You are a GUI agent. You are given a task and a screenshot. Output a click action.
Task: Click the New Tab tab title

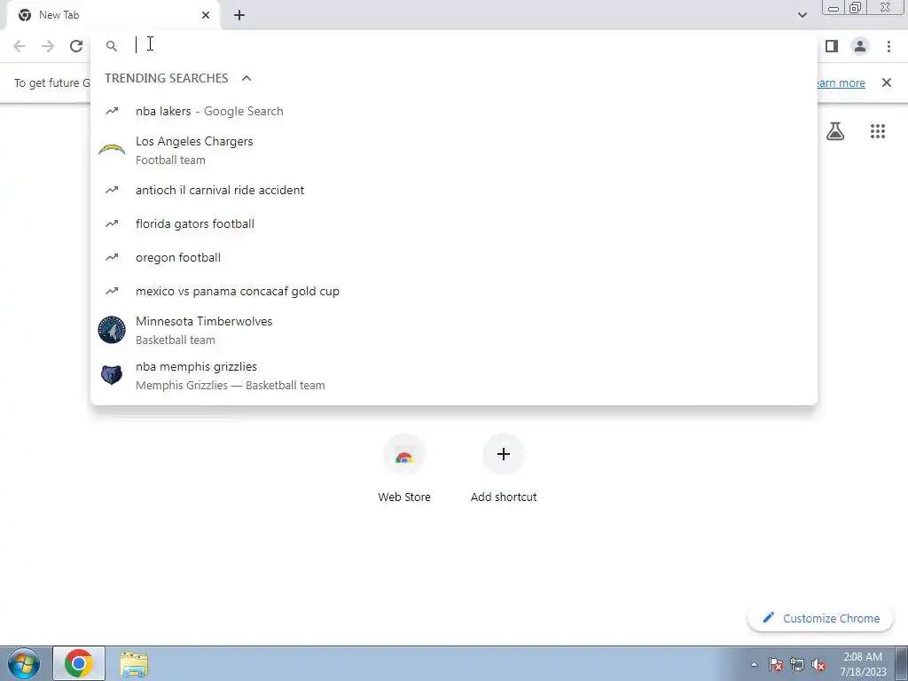point(59,15)
